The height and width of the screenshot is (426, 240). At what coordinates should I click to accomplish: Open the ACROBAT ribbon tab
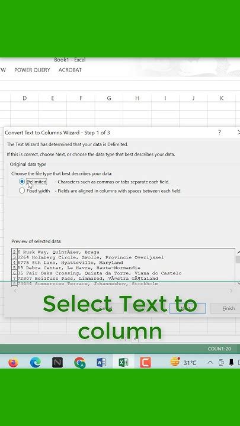[x=70, y=70]
